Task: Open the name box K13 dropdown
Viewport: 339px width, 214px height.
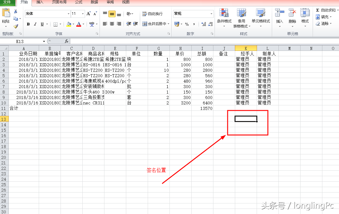Action: pos(44,41)
